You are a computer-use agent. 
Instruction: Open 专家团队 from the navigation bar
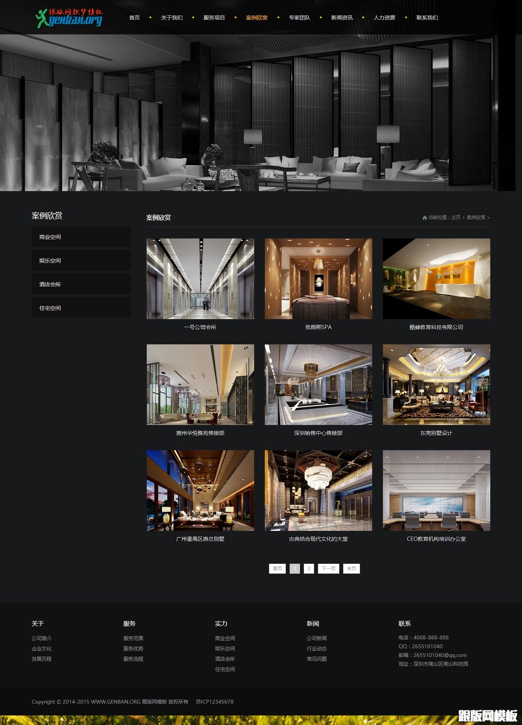299,18
